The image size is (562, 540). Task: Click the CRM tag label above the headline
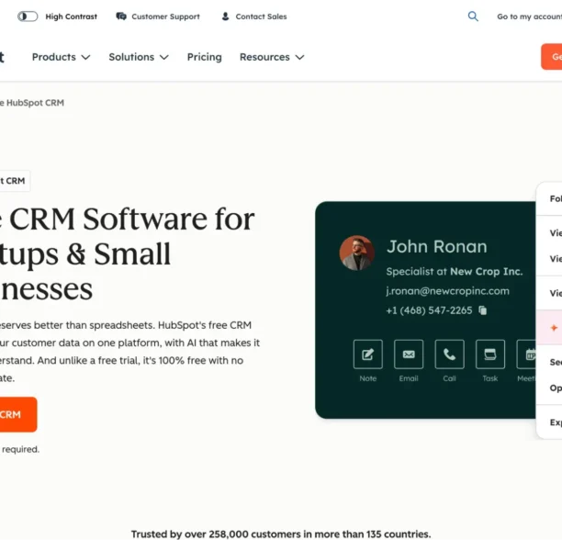[x=15, y=181]
